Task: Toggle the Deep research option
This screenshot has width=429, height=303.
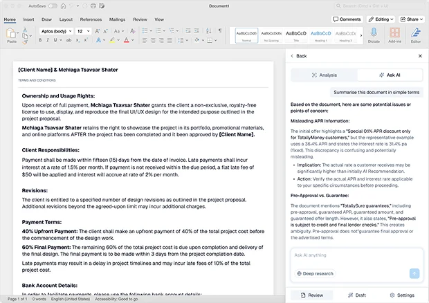Action: (x=315, y=273)
